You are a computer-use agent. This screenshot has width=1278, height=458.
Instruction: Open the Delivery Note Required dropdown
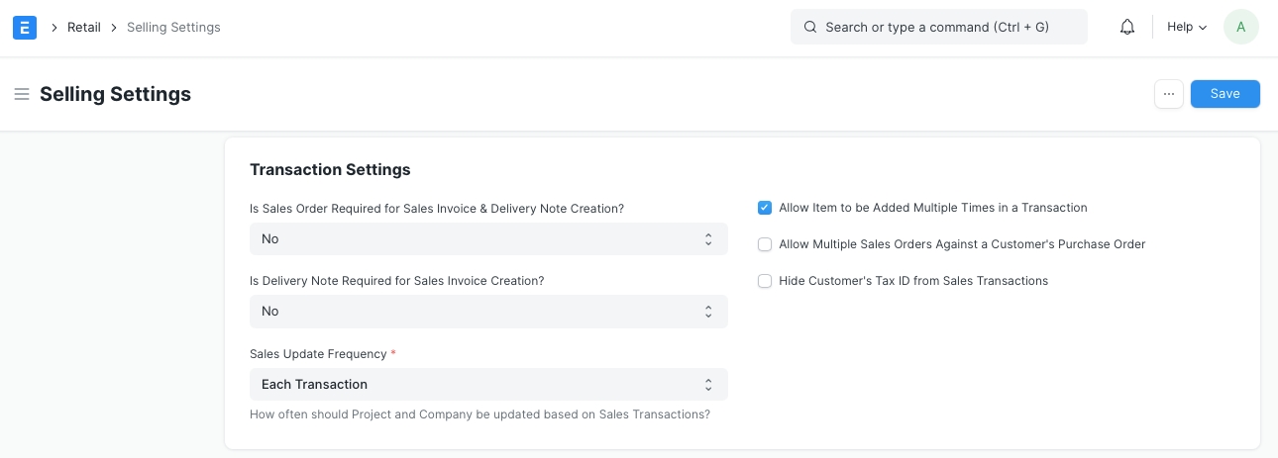[x=488, y=311]
